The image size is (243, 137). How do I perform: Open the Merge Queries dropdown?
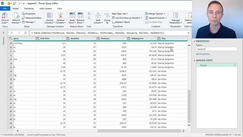click(155, 14)
